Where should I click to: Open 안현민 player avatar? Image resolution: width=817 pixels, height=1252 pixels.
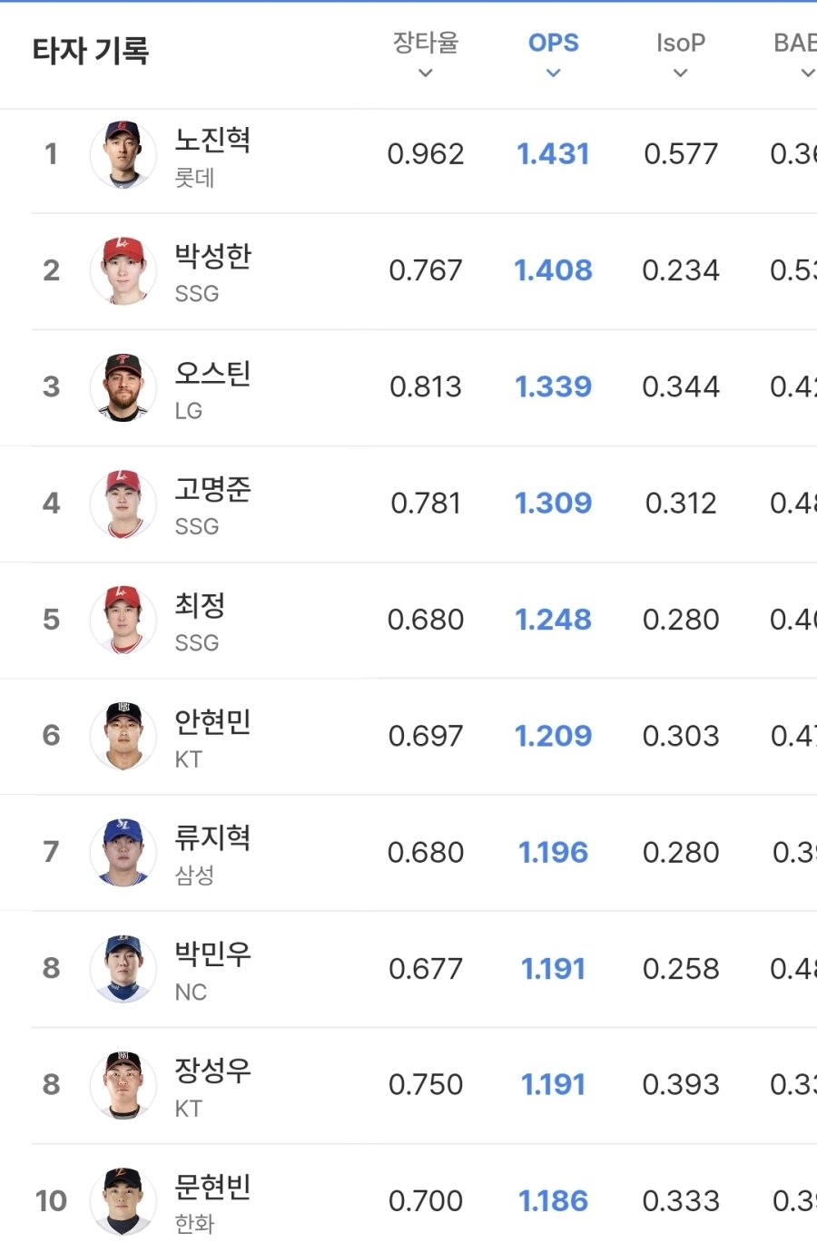(x=123, y=736)
